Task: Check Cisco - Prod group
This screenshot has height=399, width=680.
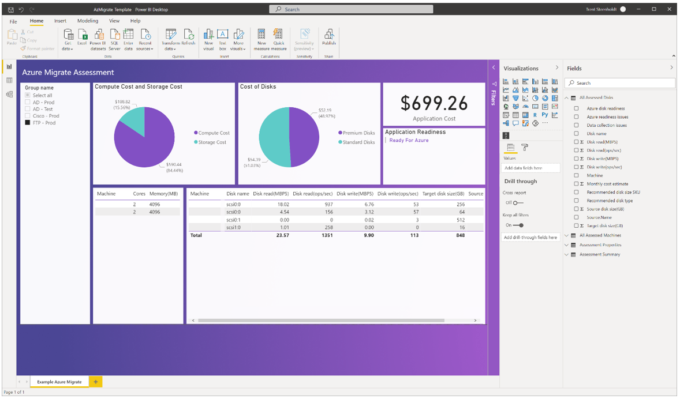Action: [x=28, y=116]
